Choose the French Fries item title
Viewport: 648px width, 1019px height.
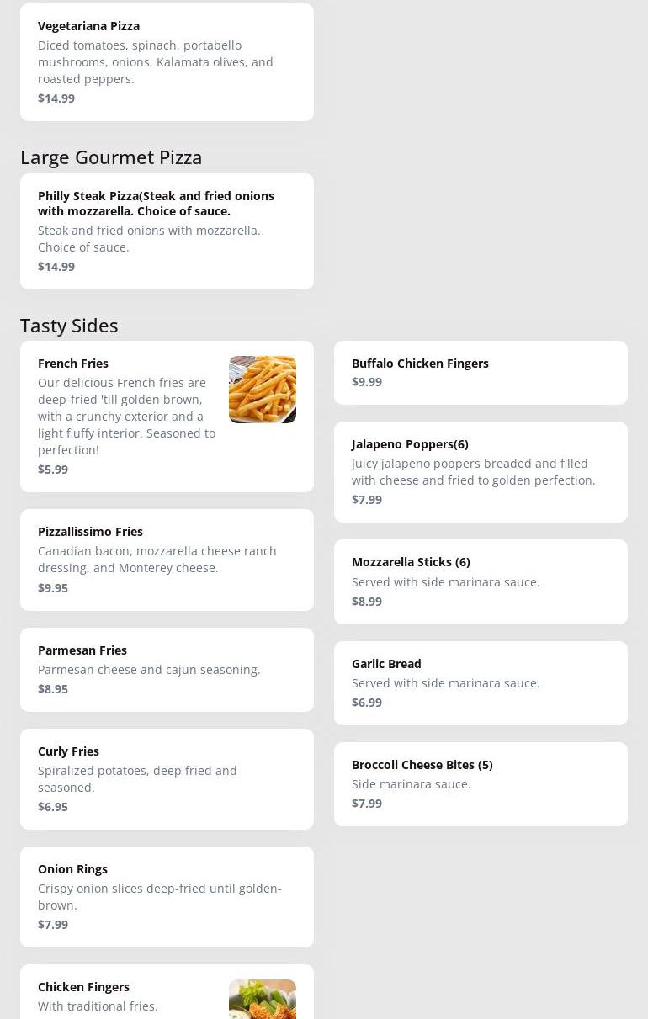[73, 364]
